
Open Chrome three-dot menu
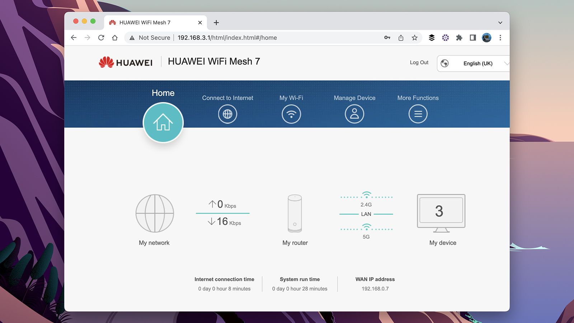500,38
